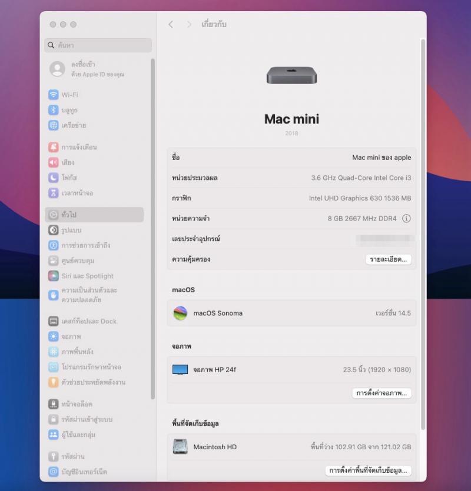Open รูปแบบ (Appearance) settings
Viewport: 471px width, 491px height.
[x=65, y=230]
